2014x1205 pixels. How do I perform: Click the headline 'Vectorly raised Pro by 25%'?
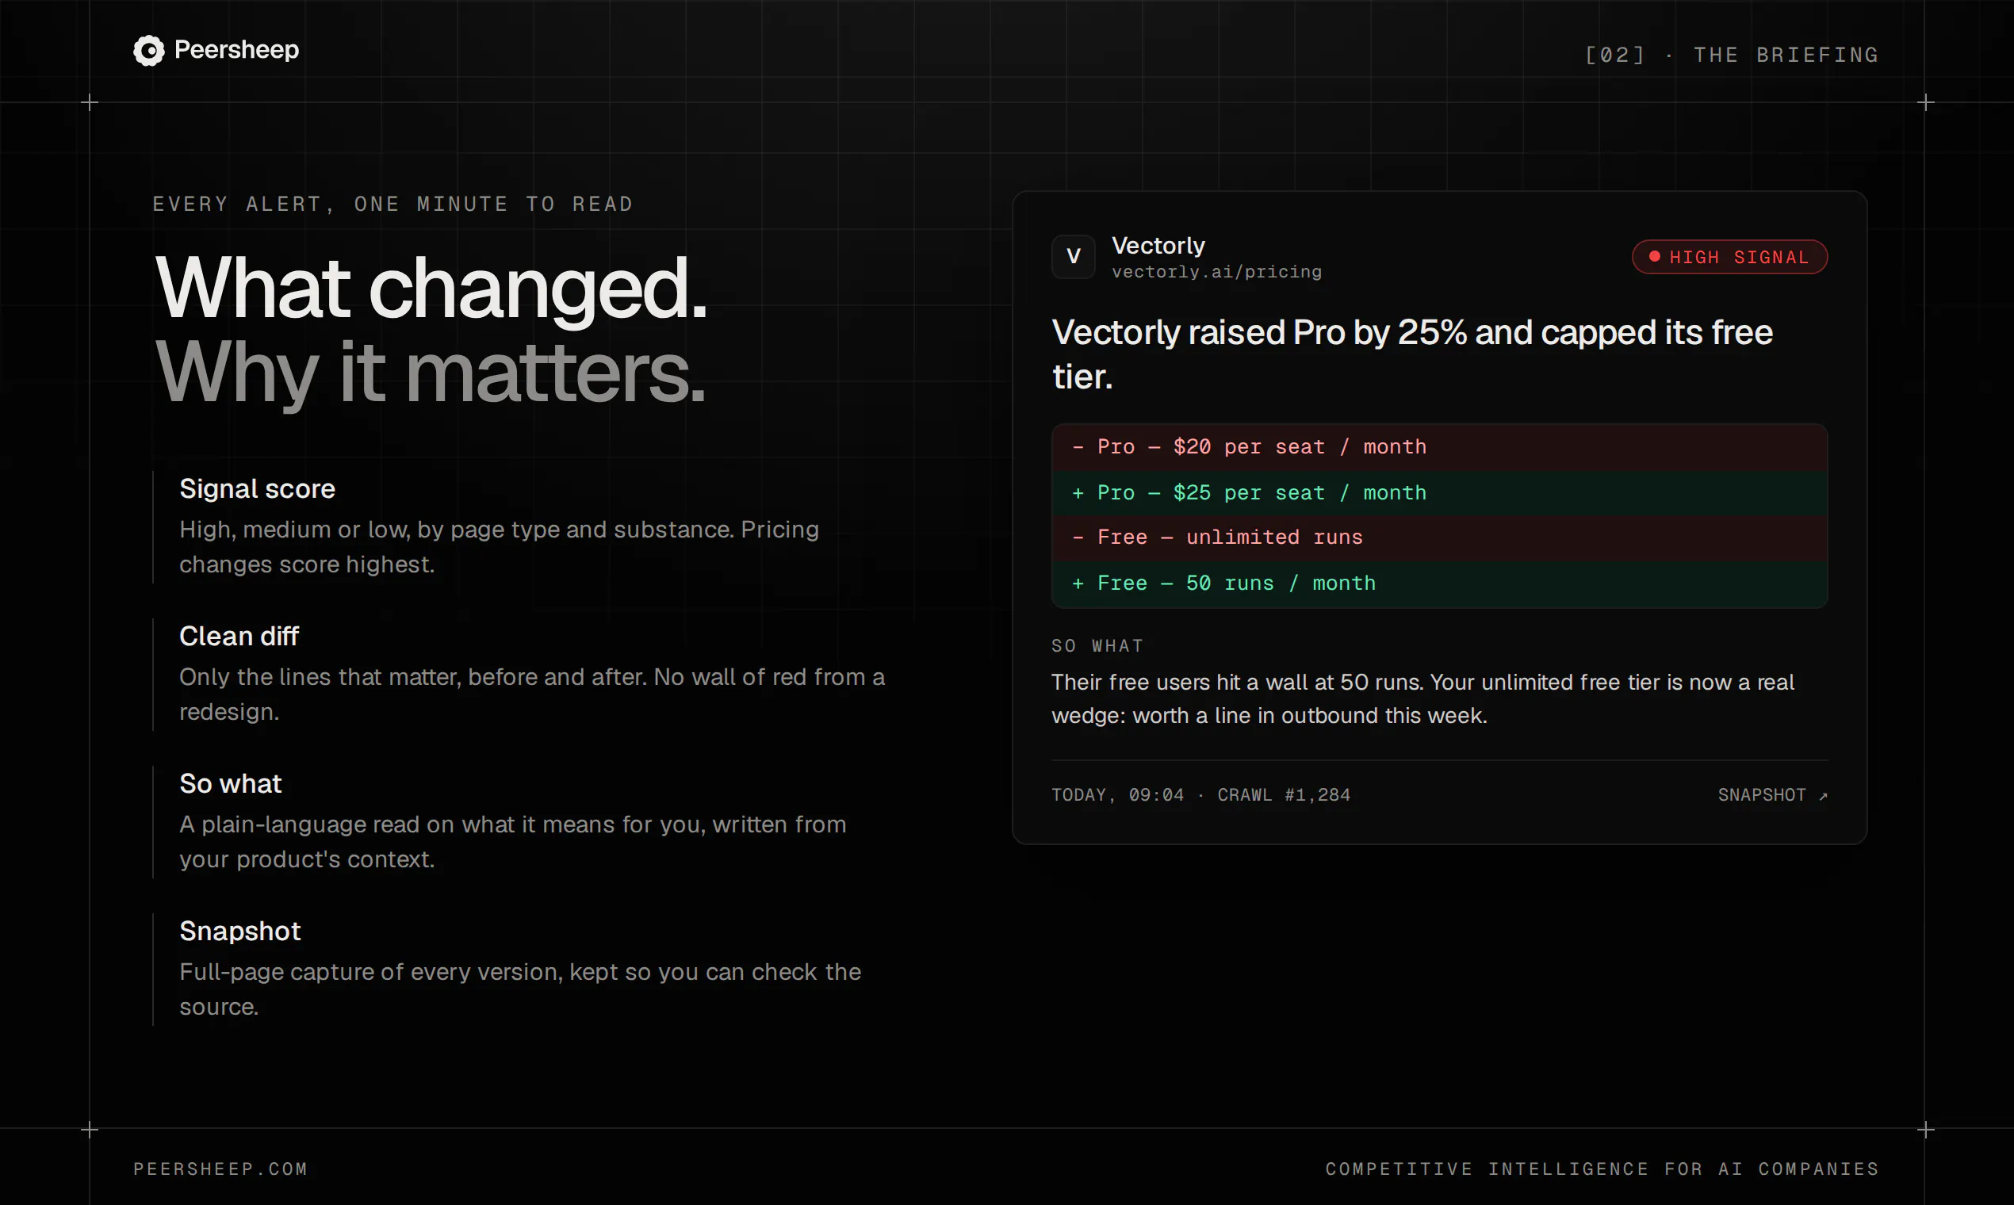[1412, 354]
